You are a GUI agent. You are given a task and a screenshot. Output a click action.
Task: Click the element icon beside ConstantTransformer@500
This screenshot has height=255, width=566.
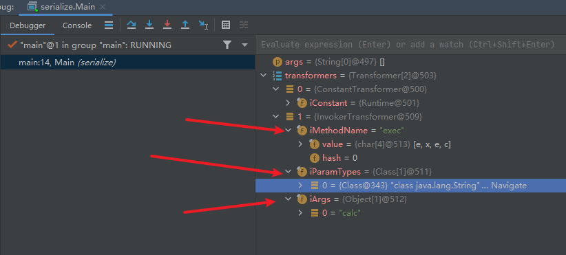289,89
